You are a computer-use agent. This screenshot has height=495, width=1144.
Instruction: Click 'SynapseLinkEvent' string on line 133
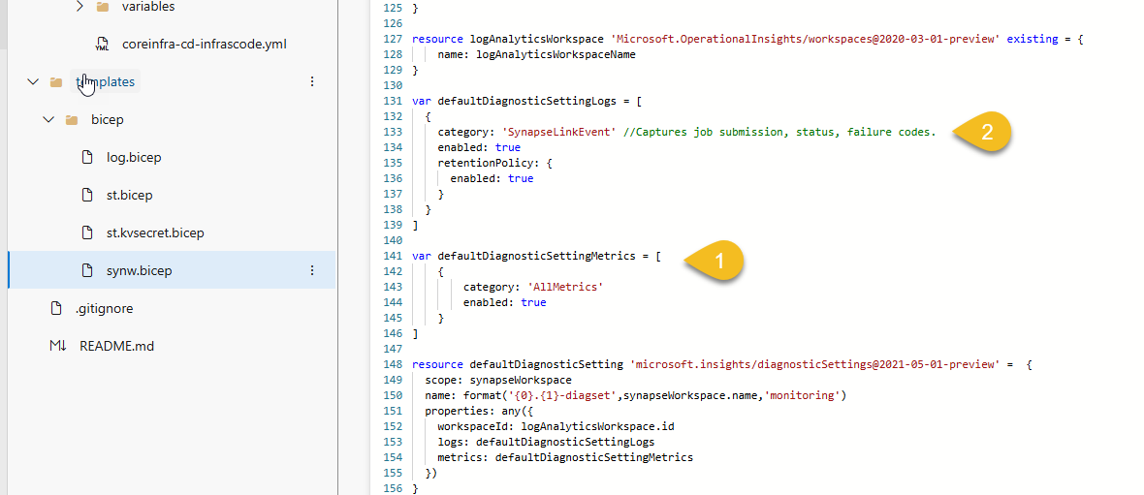(x=558, y=132)
